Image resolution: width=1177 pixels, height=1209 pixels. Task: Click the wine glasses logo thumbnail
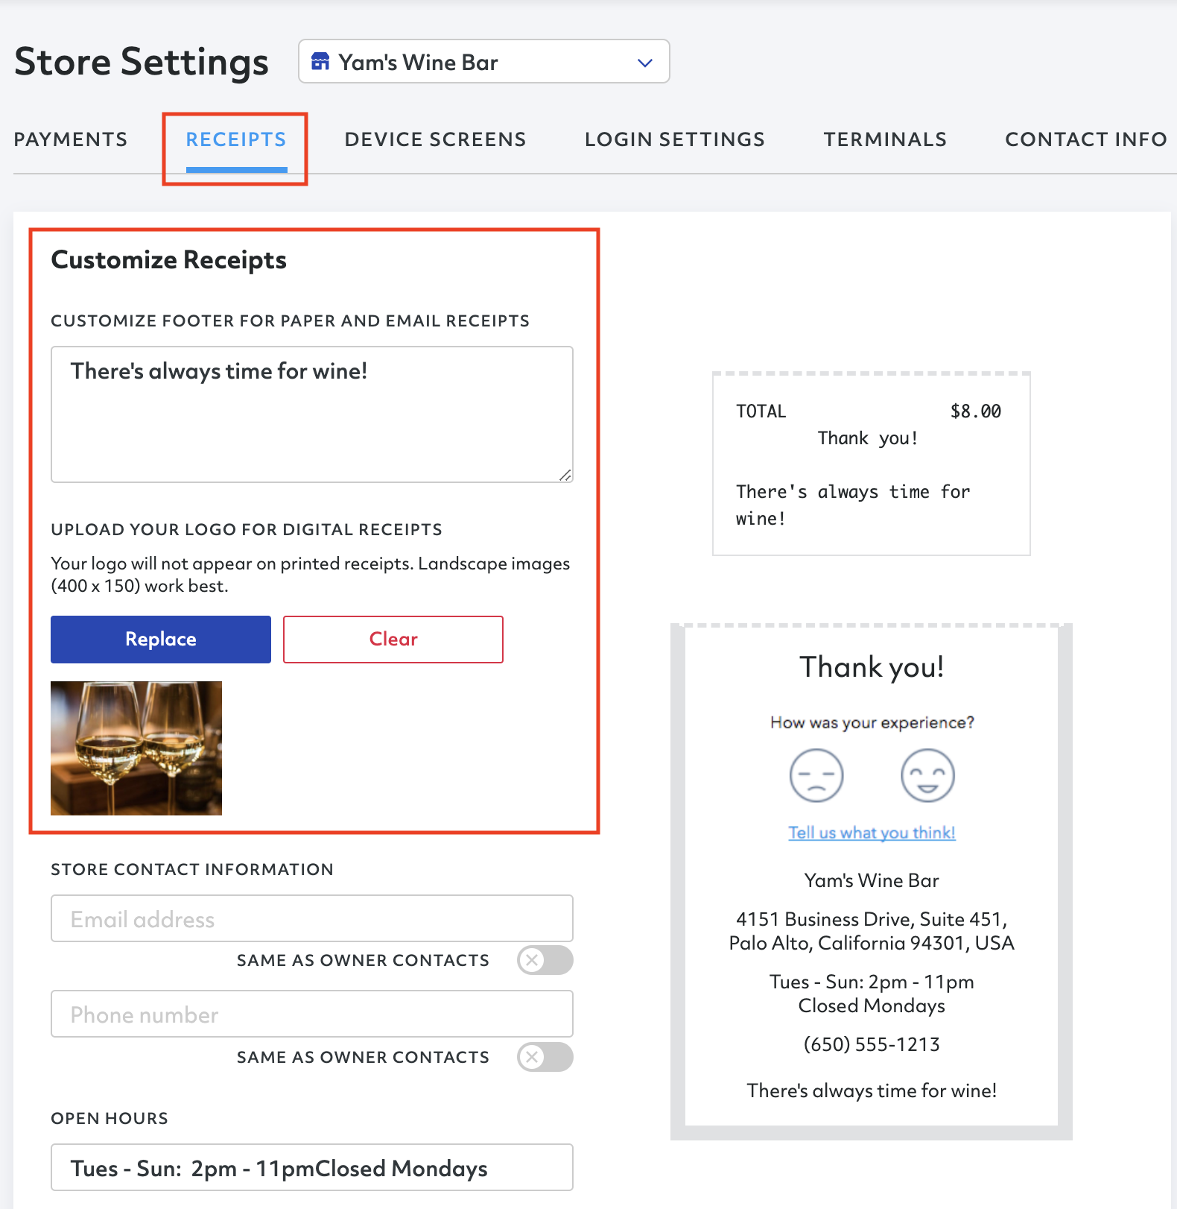click(136, 748)
